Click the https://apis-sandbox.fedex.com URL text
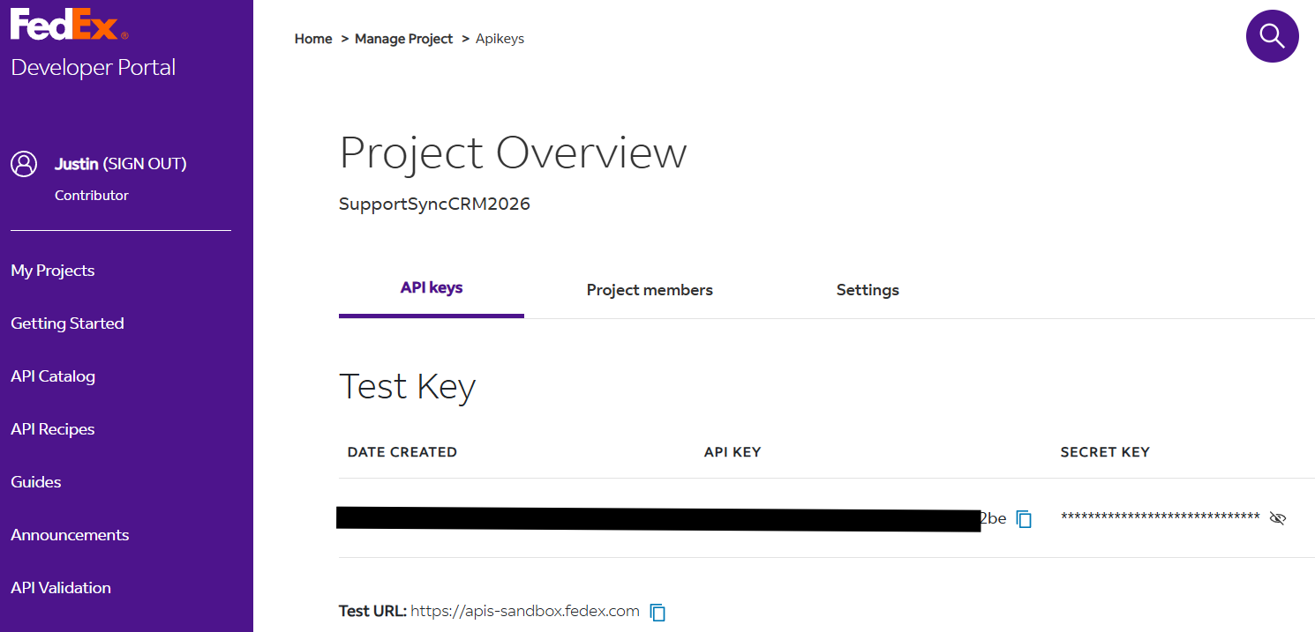The image size is (1315, 632). (x=525, y=611)
